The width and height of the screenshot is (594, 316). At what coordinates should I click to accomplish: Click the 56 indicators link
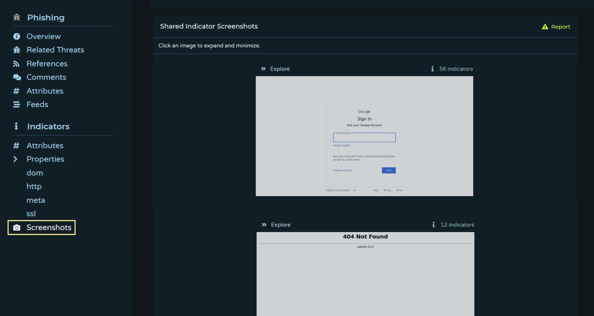click(x=456, y=69)
